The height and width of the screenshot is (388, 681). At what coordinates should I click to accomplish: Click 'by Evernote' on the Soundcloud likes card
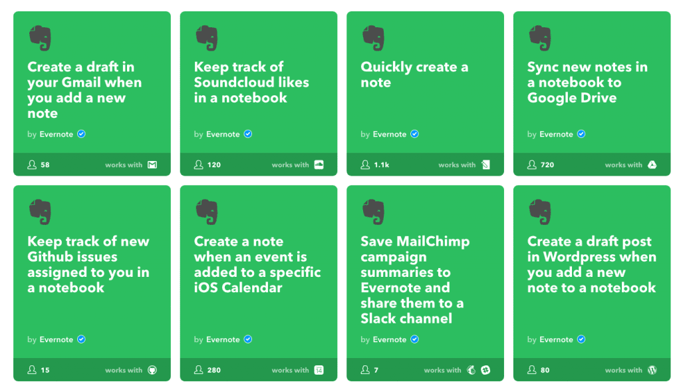point(217,134)
